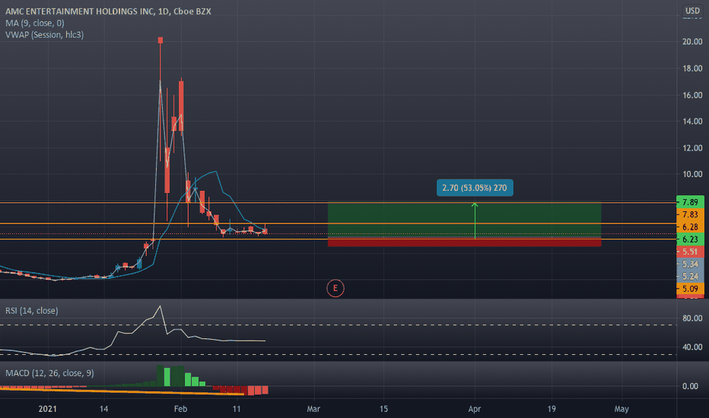The image size is (709, 418).
Task: Click the 6.23 green price label
Action: click(x=690, y=239)
